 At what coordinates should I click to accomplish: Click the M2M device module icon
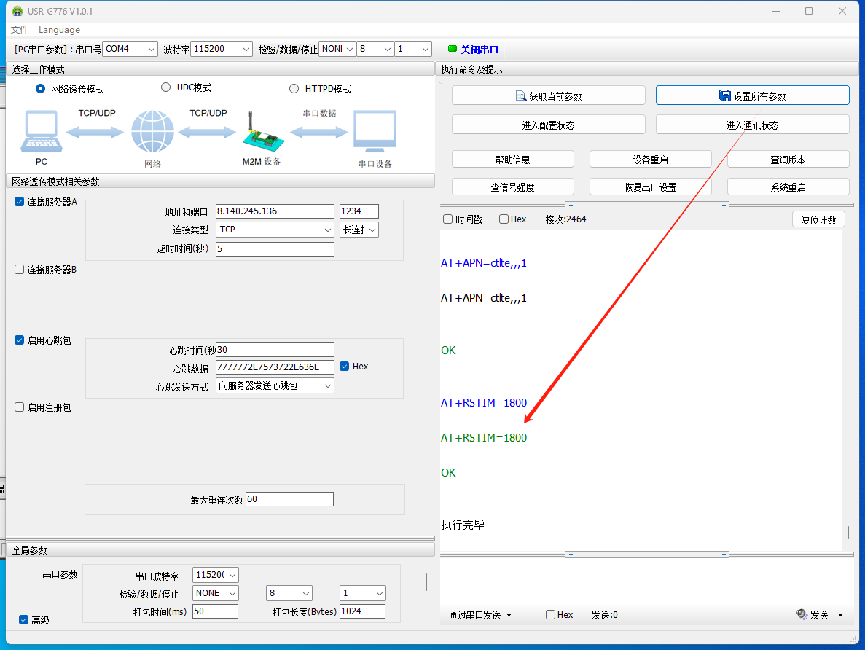(260, 133)
